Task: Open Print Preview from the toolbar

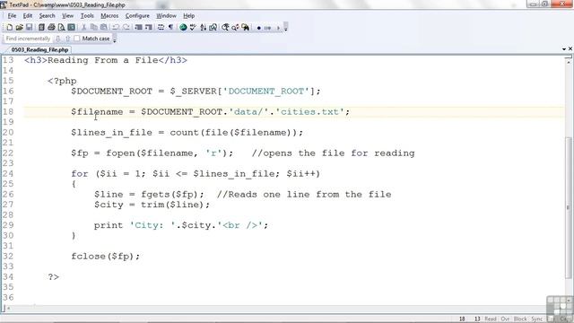Action: [x=61, y=28]
